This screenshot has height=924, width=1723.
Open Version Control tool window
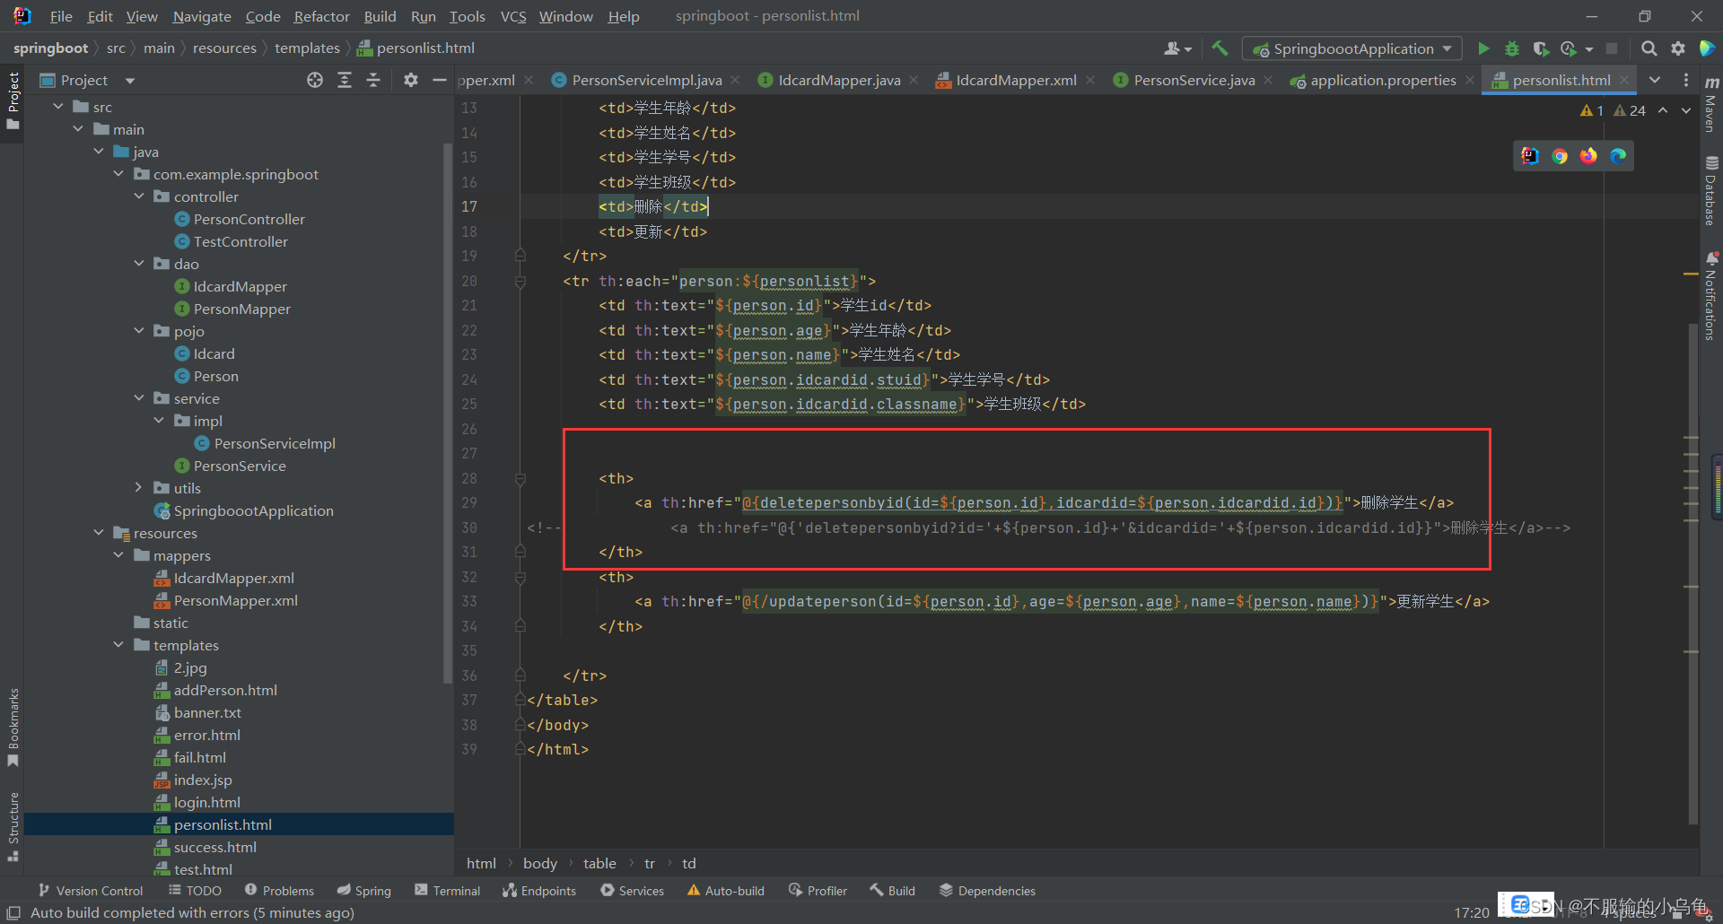tap(91, 891)
